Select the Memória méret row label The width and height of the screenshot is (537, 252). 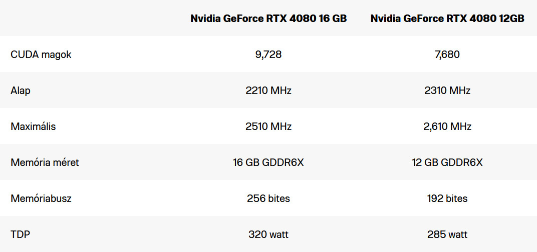(x=45, y=162)
